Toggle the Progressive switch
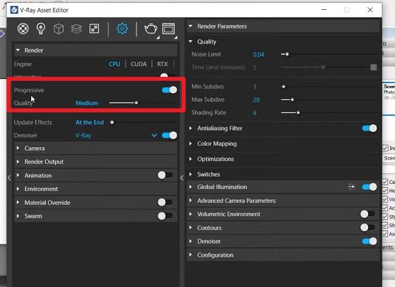 click(169, 90)
